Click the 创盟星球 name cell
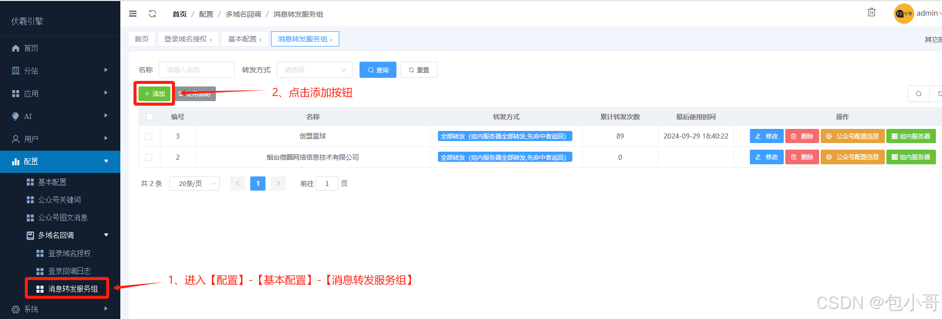This screenshot has width=942, height=319. (312, 136)
